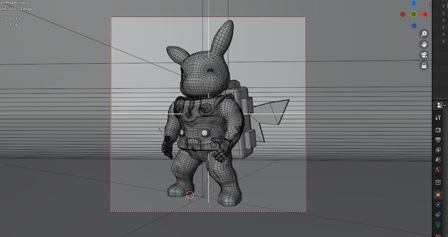This screenshot has height=237, width=448.
Task: Click the zoom magnifier viewport button
Action: pyautogui.click(x=424, y=34)
